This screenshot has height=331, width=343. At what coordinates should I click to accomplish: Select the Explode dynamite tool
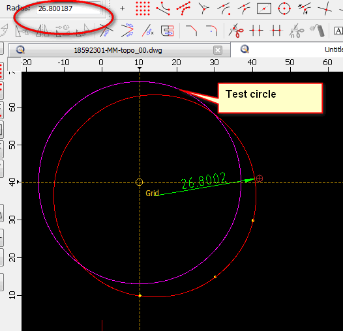pos(317,30)
